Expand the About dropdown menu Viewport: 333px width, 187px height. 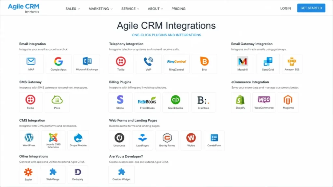155,9
